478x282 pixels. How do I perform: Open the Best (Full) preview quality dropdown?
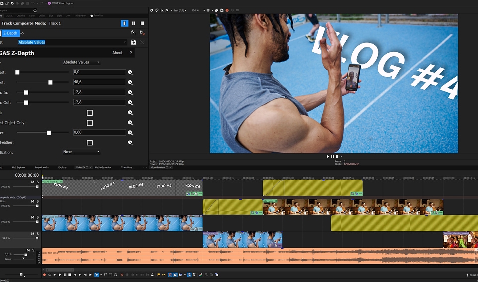(180, 10)
